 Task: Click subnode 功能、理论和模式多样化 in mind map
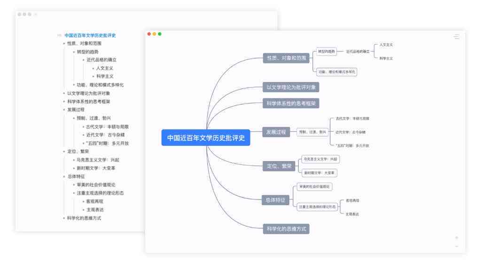337,72
